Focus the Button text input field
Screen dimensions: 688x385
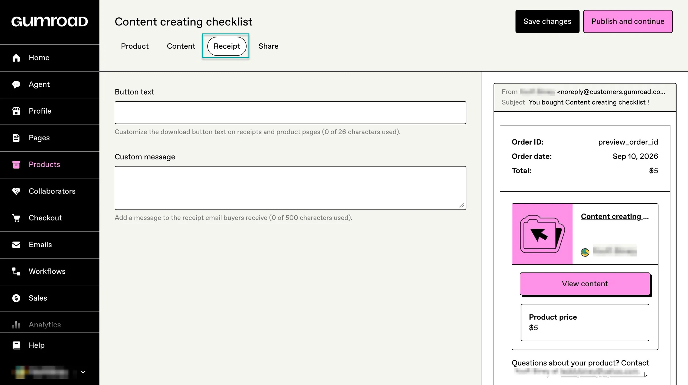click(290, 112)
